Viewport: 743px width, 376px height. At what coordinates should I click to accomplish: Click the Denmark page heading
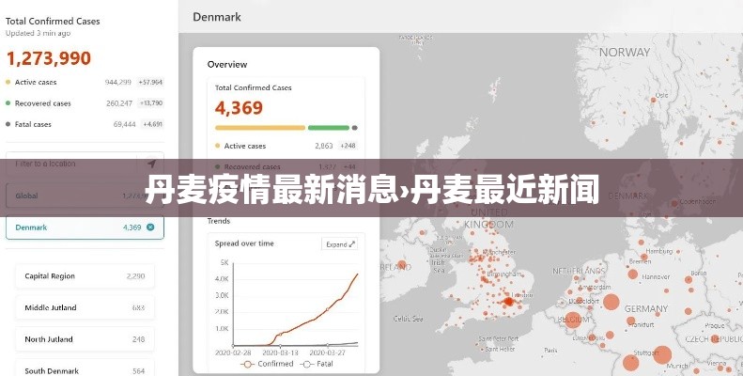[x=217, y=17]
